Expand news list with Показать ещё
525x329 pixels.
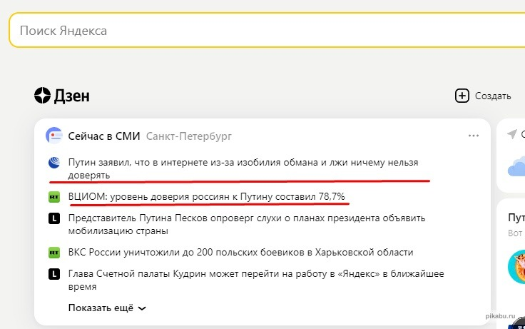pos(107,308)
